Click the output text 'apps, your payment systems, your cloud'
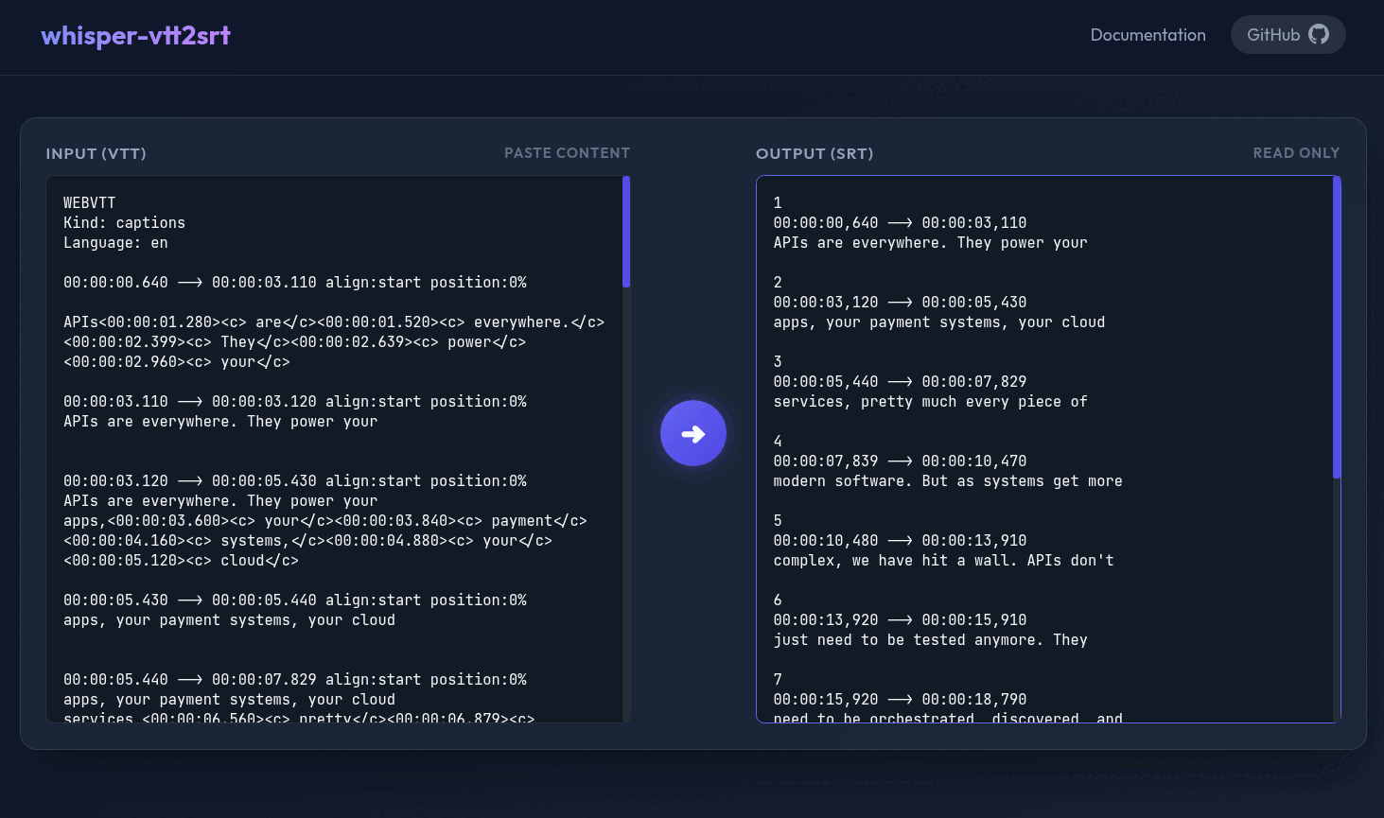 coord(938,322)
